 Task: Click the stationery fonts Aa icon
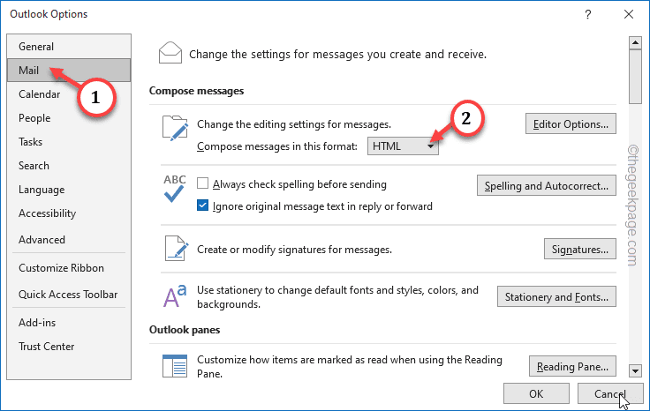pyautogui.click(x=175, y=296)
